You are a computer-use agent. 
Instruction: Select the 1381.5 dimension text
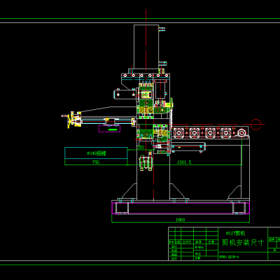tap(184, 162)
